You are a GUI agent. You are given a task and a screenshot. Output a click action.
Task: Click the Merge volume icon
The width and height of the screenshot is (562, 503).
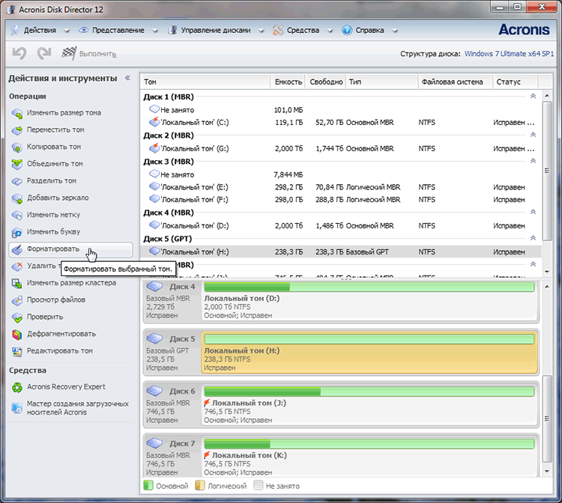[x=16, y=164]
